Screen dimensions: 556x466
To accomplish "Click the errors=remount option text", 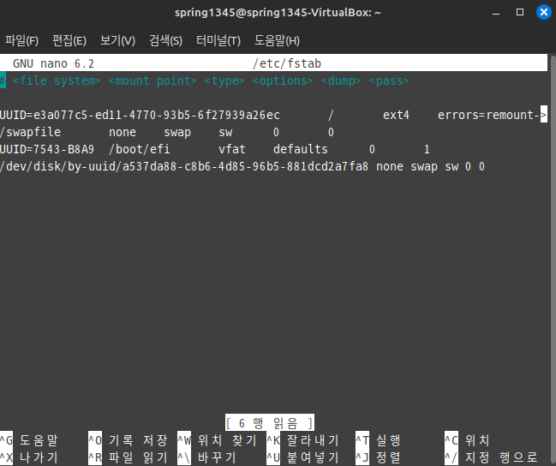I will pos(488,115).
